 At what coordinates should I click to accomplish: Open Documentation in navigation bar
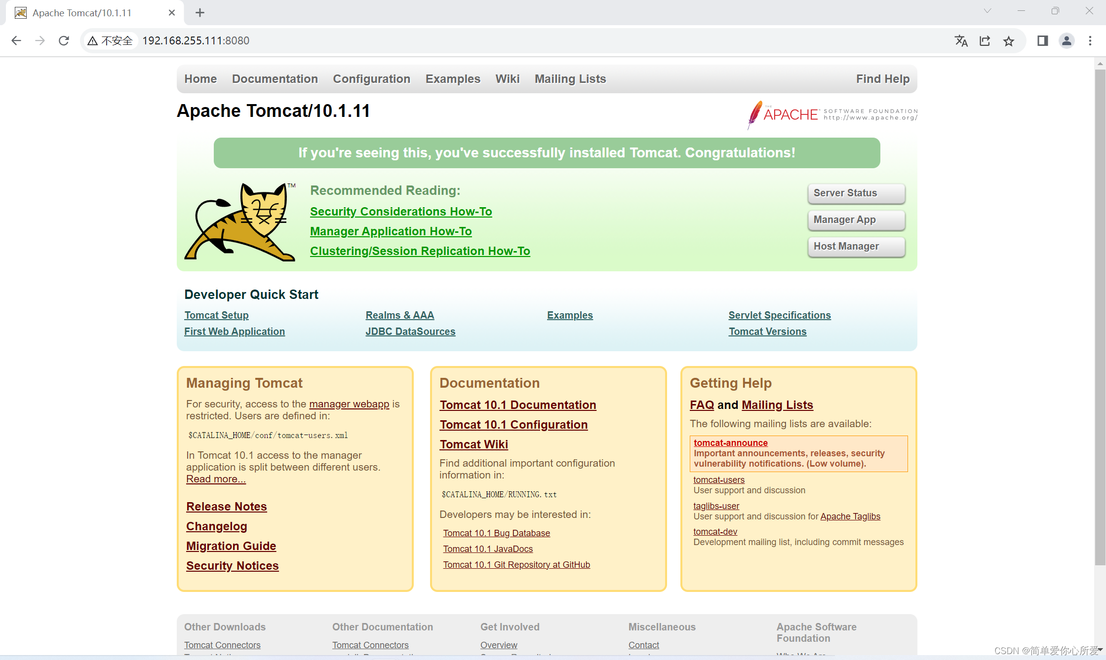click(x=275, y=79)
